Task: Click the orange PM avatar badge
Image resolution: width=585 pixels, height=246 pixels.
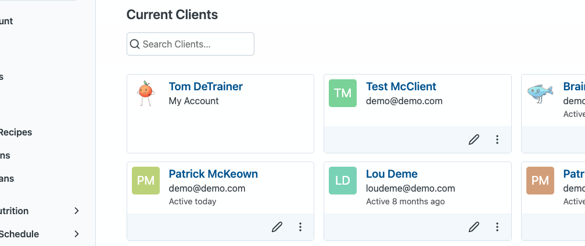Action: click(540, 180)
